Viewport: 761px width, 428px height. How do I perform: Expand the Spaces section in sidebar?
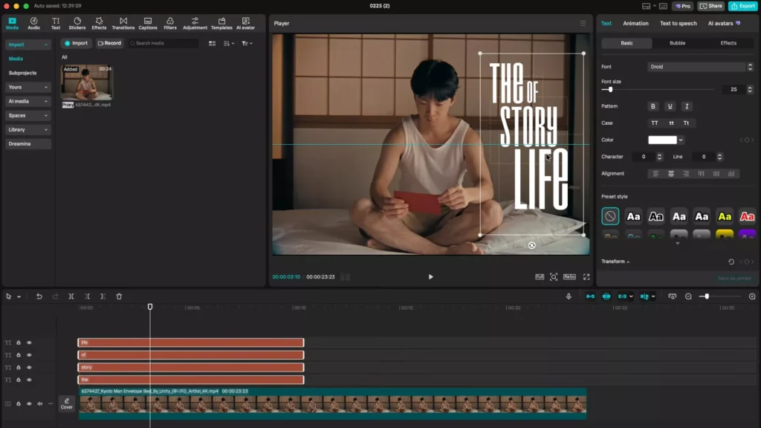27,115
